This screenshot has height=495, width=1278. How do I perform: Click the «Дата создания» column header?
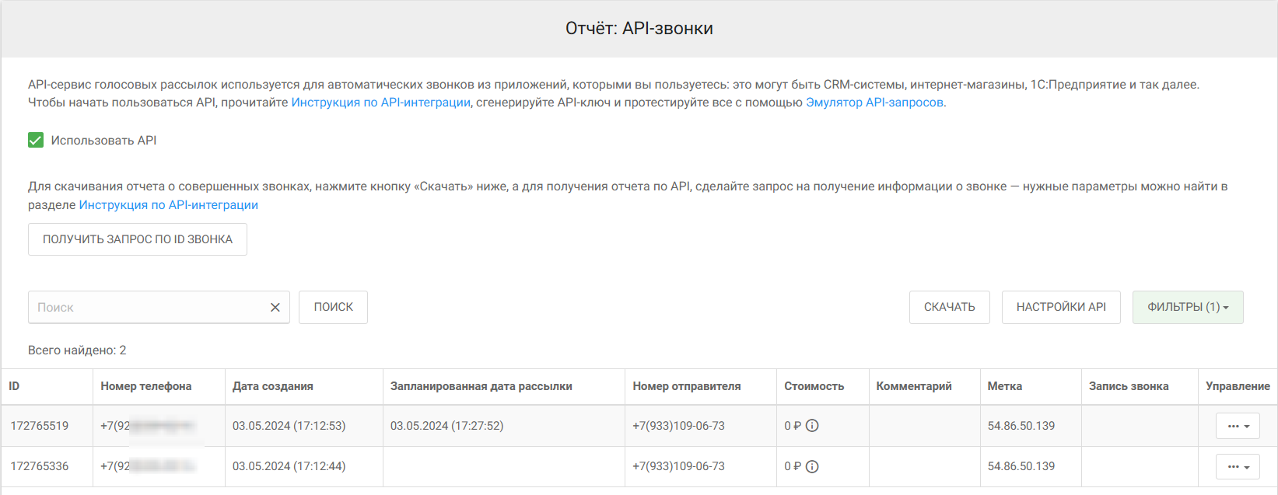click(273, 386)
